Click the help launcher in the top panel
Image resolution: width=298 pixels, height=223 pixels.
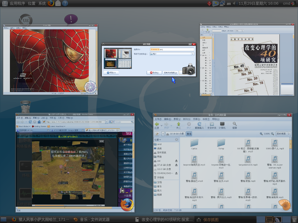pyautogui.click(x=65, y=3)
